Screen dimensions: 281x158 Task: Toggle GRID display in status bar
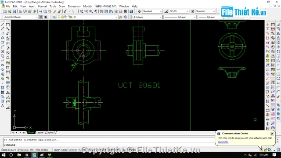[64, 150]
